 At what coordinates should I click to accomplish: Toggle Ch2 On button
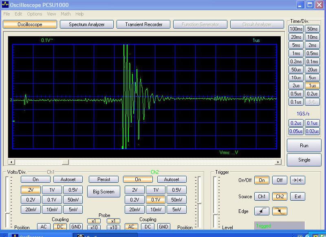[138, 179]
